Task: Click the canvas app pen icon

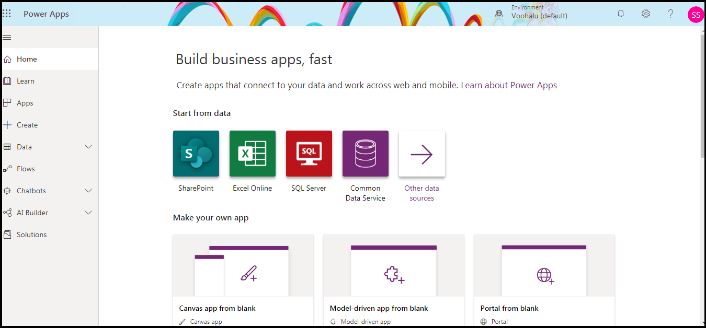Action: 248,274
